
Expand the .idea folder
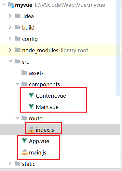coord(10,16)
